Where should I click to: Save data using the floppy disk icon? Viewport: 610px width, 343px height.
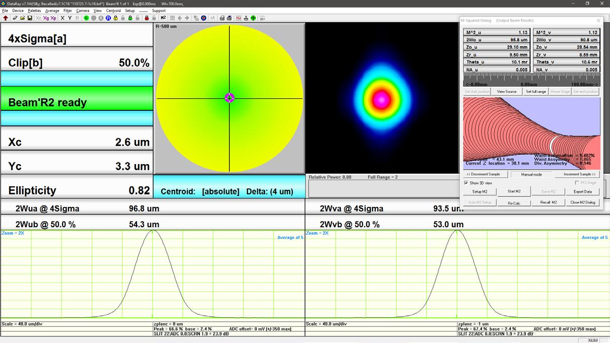pos(30,18)
